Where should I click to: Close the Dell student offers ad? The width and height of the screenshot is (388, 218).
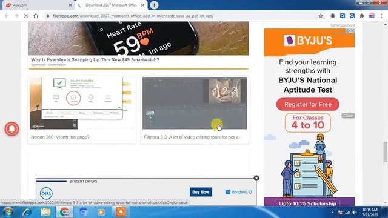click(256, 178)
